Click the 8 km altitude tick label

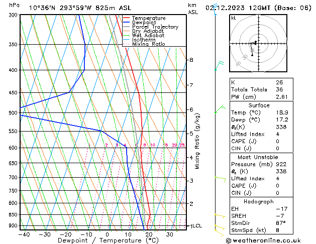(191, 60)
